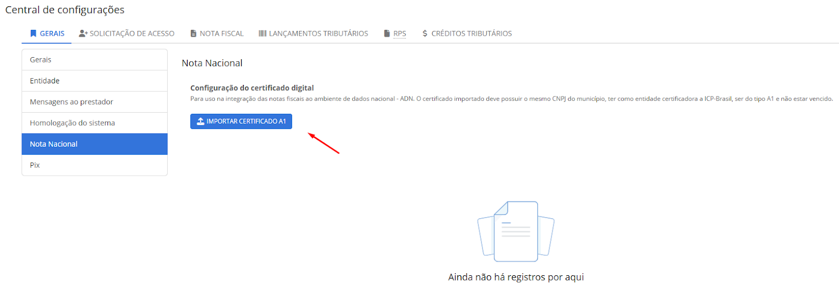Select Nota Nacional sidebar item
Image resolution: width=839 pixels, height=302 pixels.
coord(94,144)
